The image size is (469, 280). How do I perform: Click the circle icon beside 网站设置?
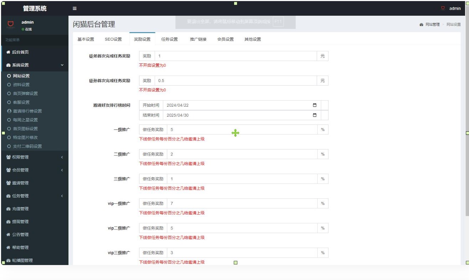9,76
